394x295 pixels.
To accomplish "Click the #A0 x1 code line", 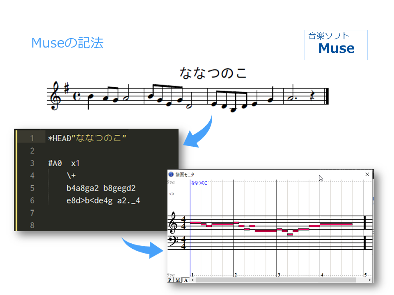I will (x=64, y=163).
